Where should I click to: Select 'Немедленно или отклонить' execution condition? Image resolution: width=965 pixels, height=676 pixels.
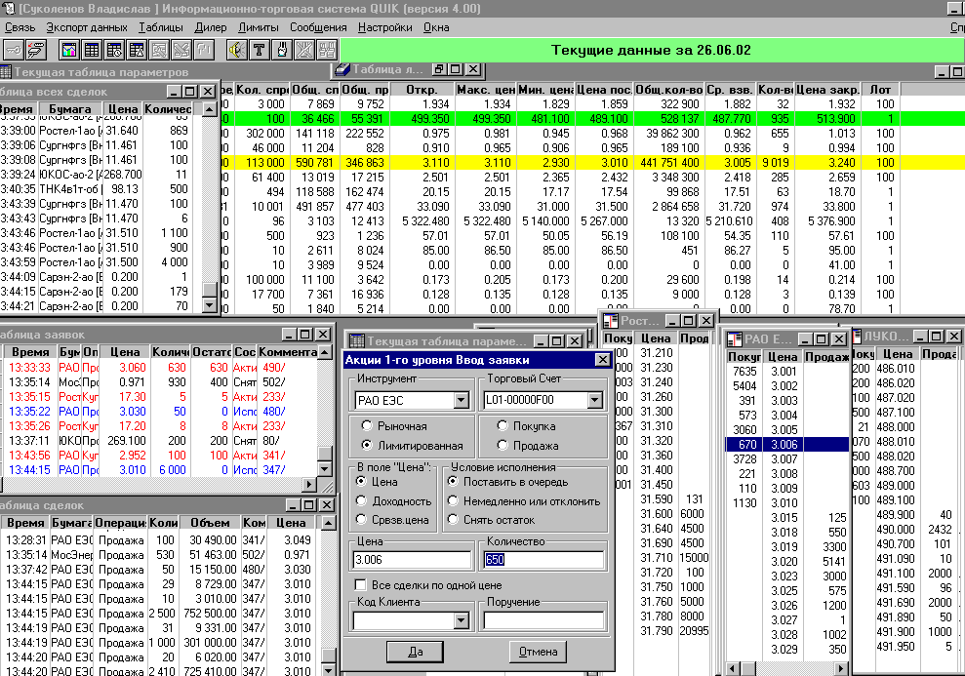tap(454, 500)
